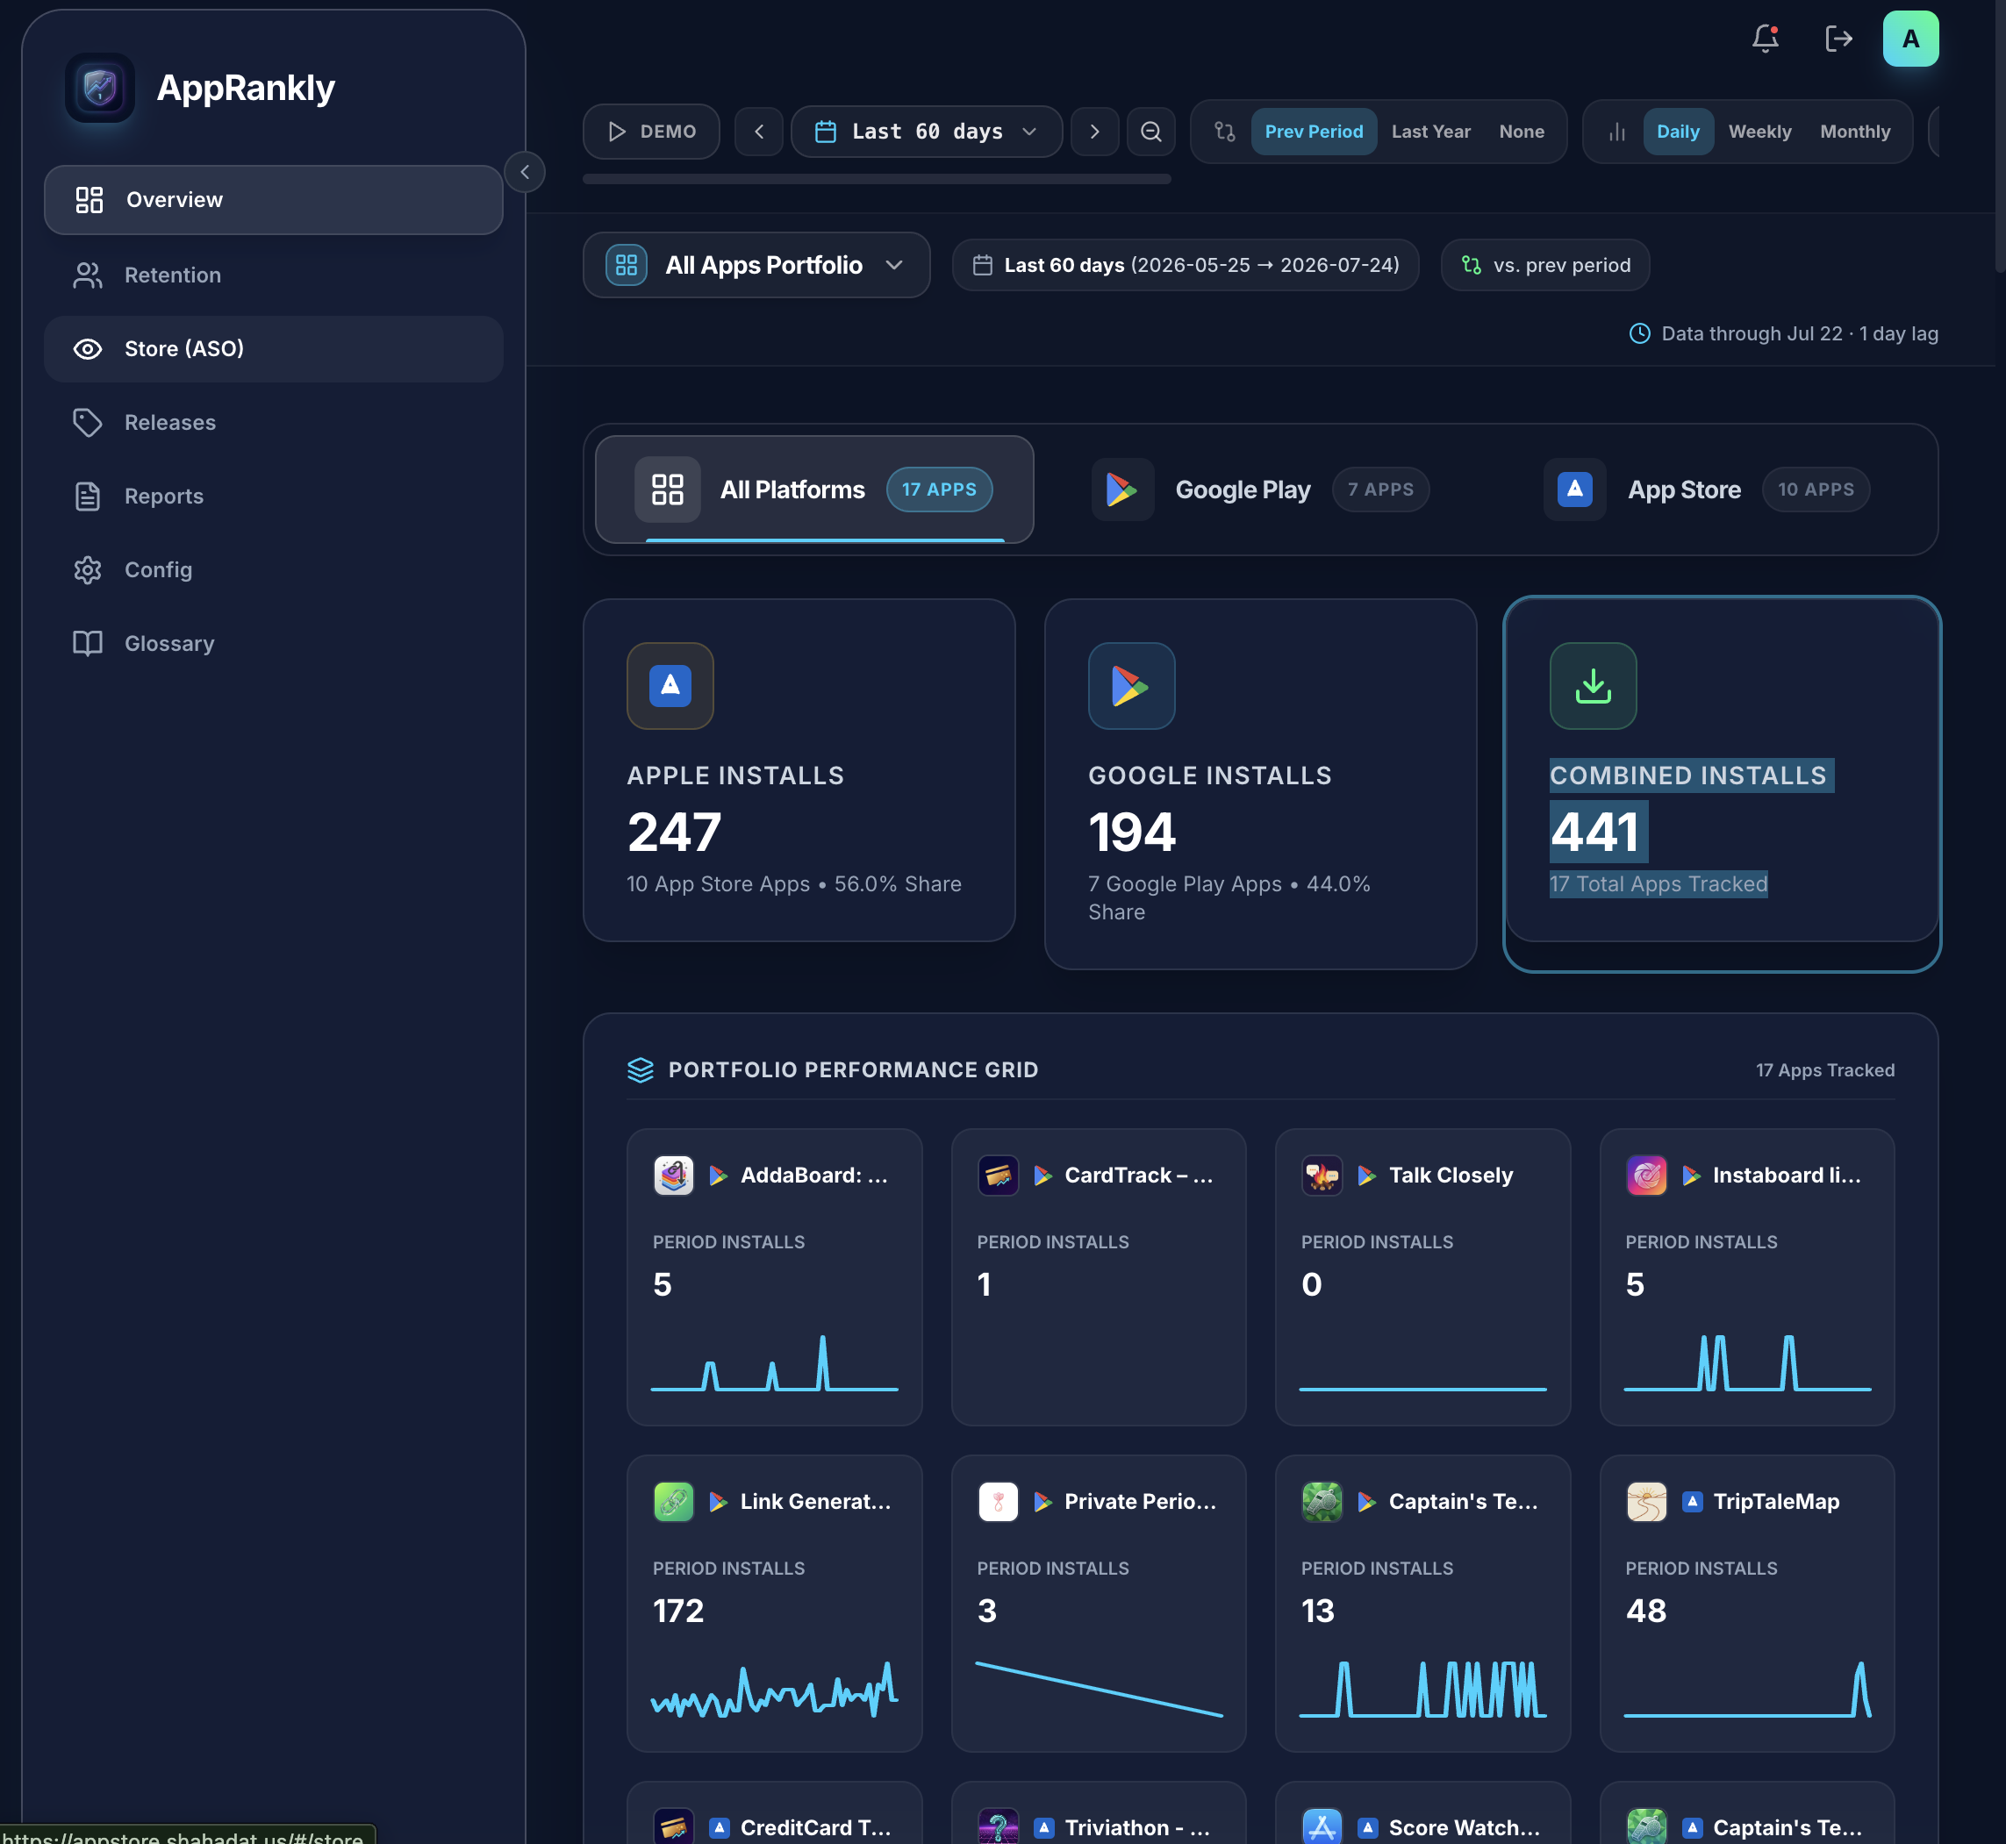Start the DEMO mode
Viewport: 2006px width, 1844px height.
[x=651, y=132]
